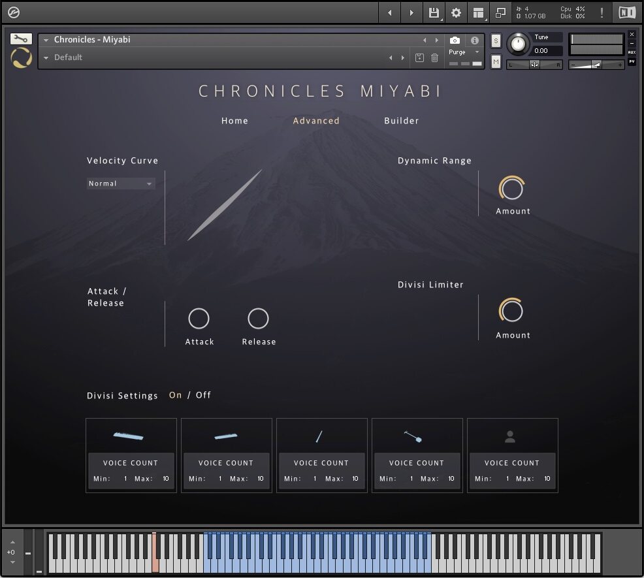Open Kontakt settings gear
Screen dimensions: 644x578
pyautogui.click(x=456, y=12)
